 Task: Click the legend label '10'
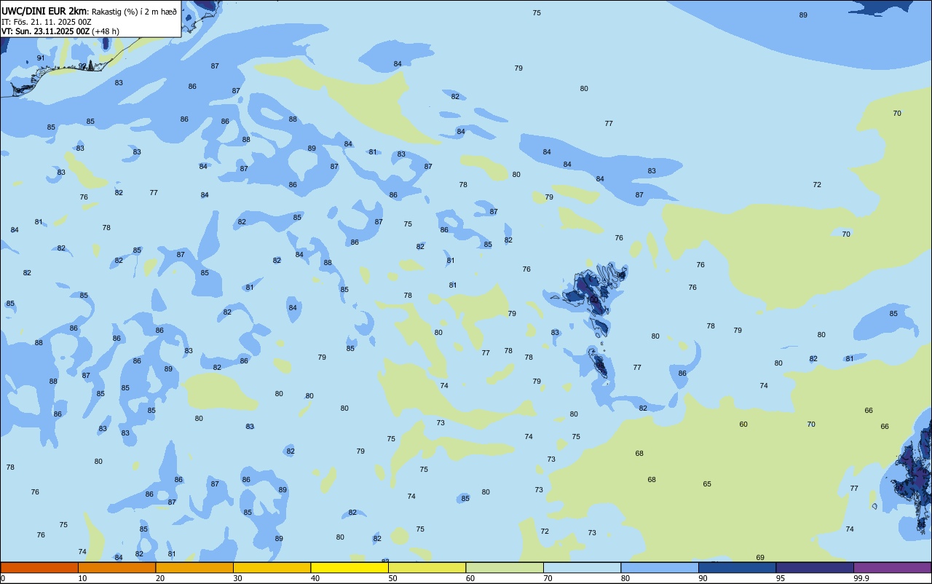point(82,578)
